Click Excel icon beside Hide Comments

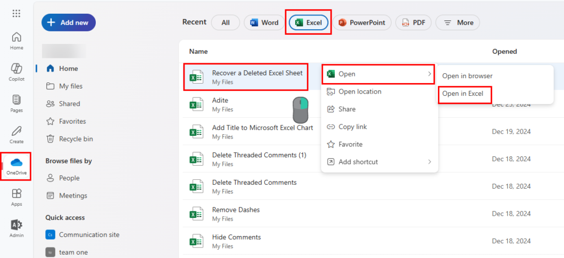pos(197,241)
